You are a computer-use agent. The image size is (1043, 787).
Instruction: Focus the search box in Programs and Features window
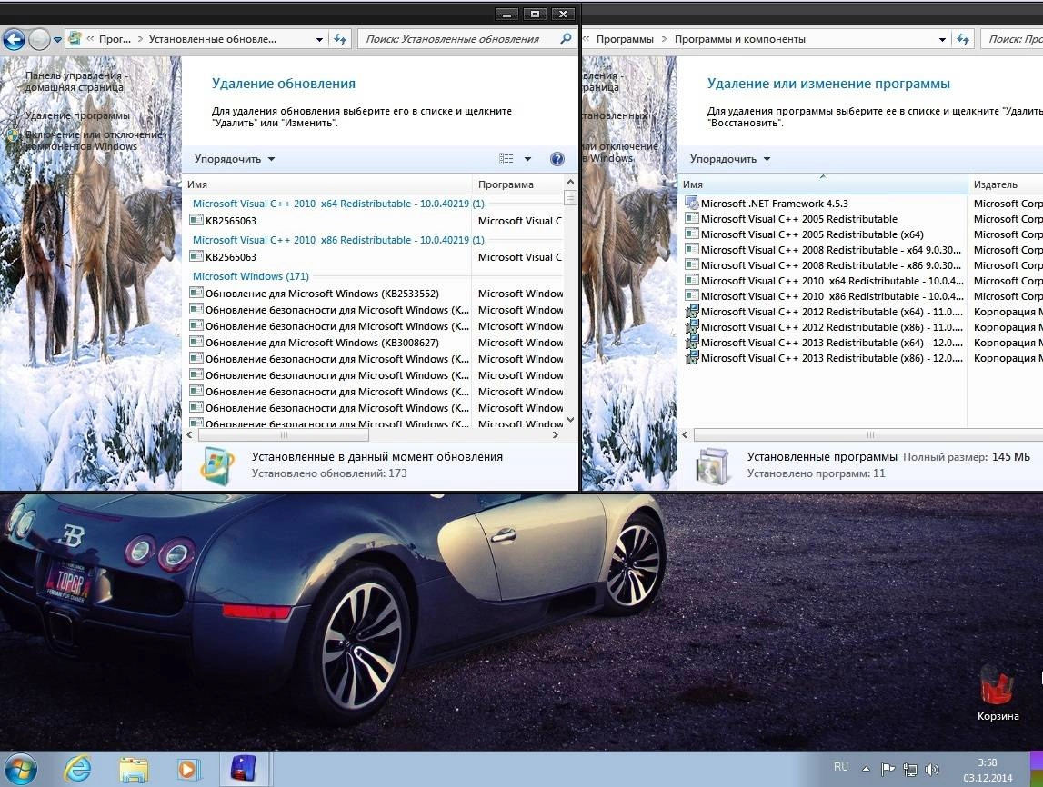tap(1012, 39)
